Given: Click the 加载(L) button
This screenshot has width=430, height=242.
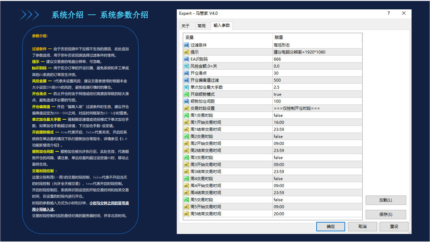Looking at the screenshot, I should (x=385, y=200).
